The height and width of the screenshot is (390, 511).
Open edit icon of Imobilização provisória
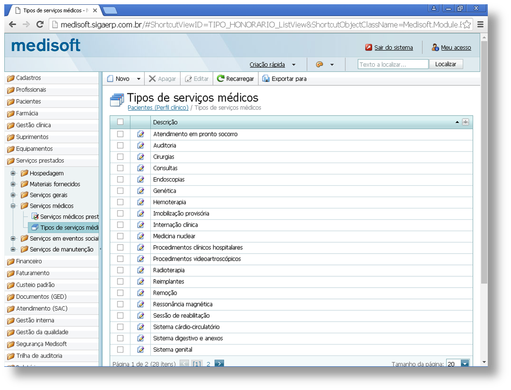tap(140, 213)
